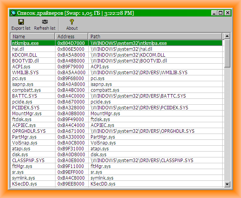241x198 pixels.
Task: Select CLASSPNP.SYS in Name column
Action: coord(28,160)
